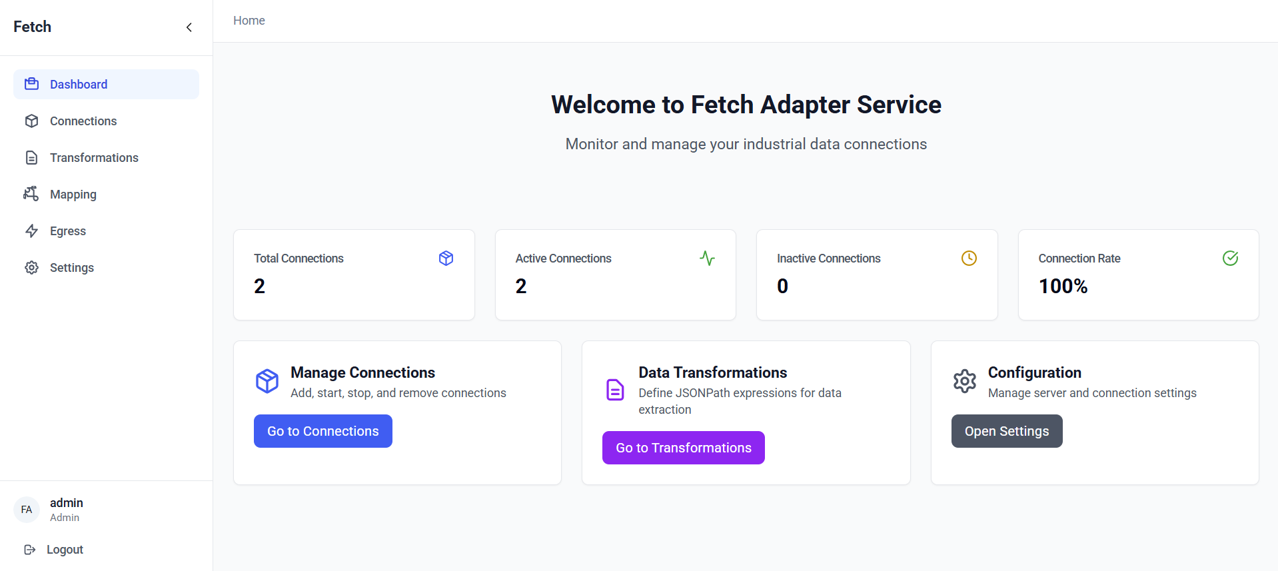Click the Total Connections cube icon

point(446,258)
